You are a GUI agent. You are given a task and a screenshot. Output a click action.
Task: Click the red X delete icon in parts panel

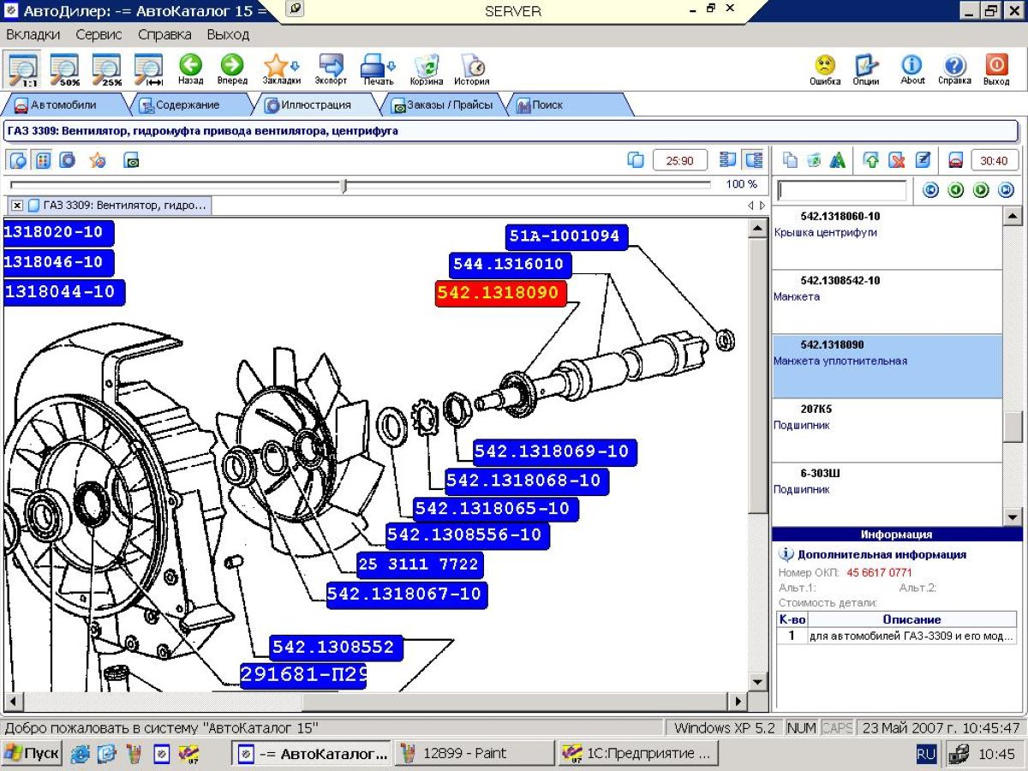[x=897, y=160]
